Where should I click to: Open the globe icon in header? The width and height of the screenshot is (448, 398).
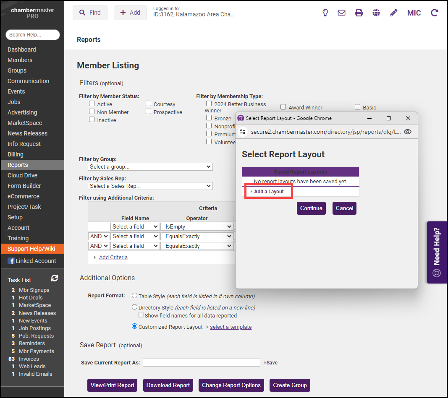click(376, 13)
